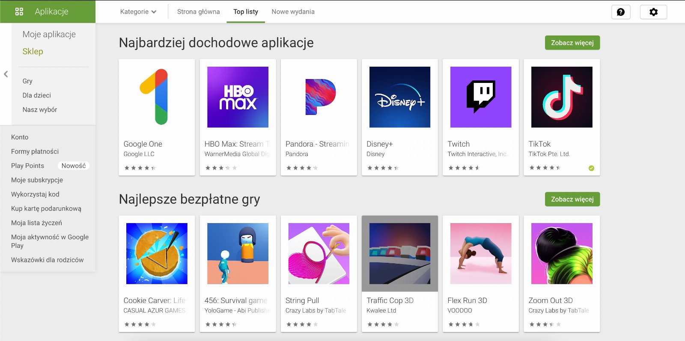This screenshot has width=685, height=341.
Task: Open Formy płatności
Action: [35, 151]
